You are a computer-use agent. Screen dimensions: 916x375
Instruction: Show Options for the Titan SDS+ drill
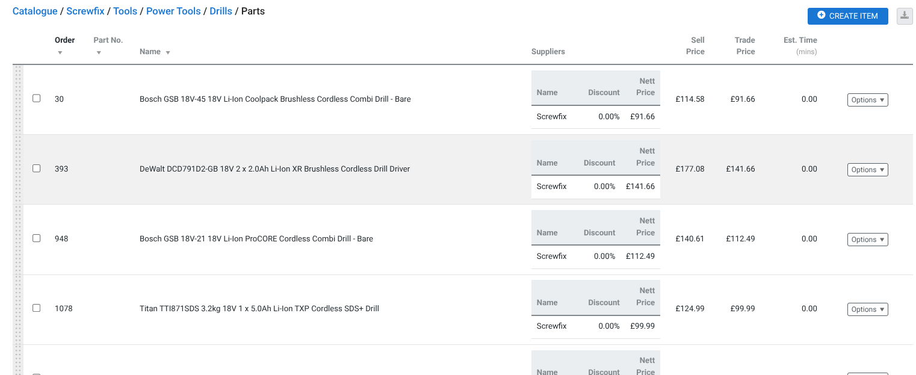point(867,309)
